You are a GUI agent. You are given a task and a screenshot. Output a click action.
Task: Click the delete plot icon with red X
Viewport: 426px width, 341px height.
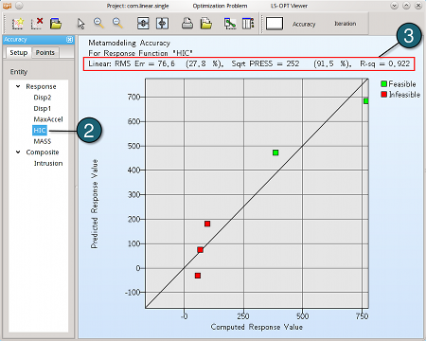(x=37, y=24)
